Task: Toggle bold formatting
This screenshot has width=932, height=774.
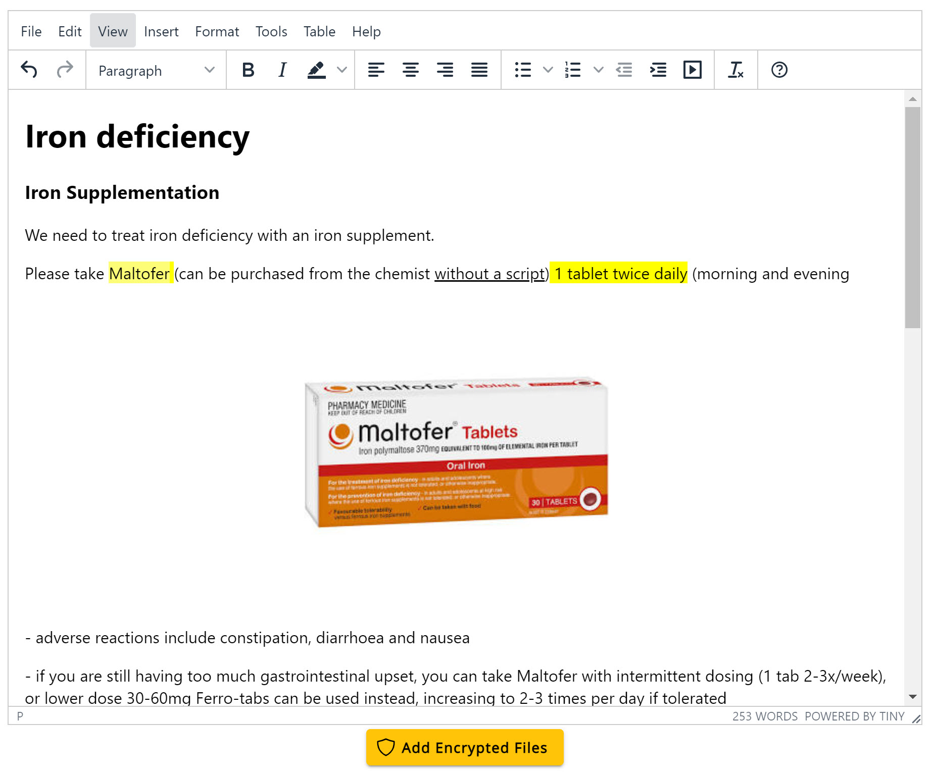Action: click(248, 70)
